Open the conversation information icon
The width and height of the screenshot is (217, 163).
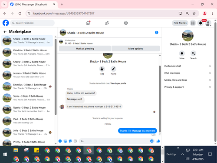tap(157, 33)
